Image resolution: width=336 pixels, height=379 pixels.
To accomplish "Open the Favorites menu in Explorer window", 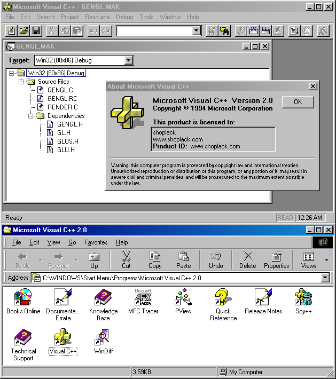I will (96, 242).
